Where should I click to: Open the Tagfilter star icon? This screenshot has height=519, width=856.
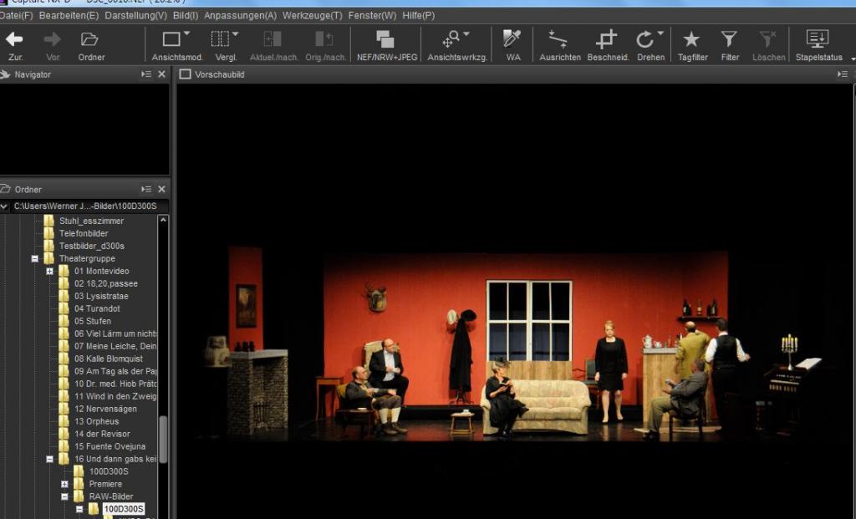691,39
